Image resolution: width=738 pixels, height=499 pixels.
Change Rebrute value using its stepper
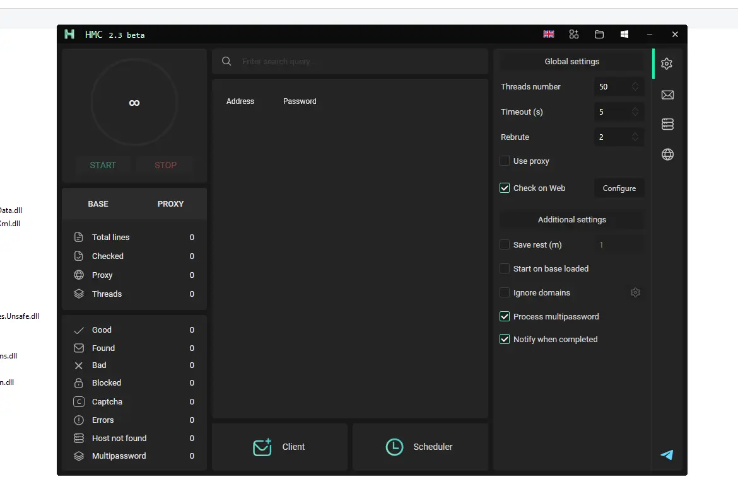(635, 137)
